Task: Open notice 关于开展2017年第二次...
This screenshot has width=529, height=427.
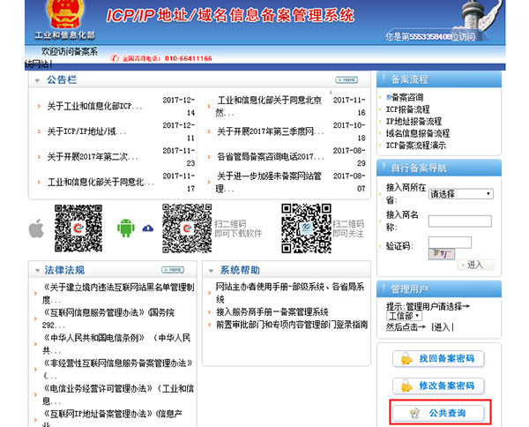Action: 93,157
